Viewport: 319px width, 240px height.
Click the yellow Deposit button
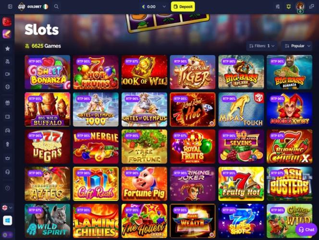(183, 7)
